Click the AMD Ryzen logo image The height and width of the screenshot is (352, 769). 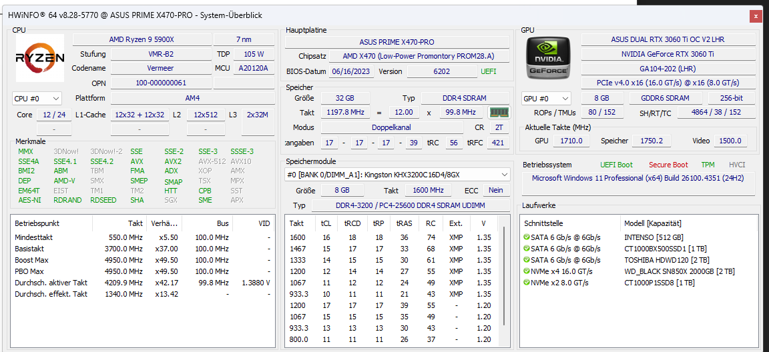pyautogui.click(x=40, y=58)
